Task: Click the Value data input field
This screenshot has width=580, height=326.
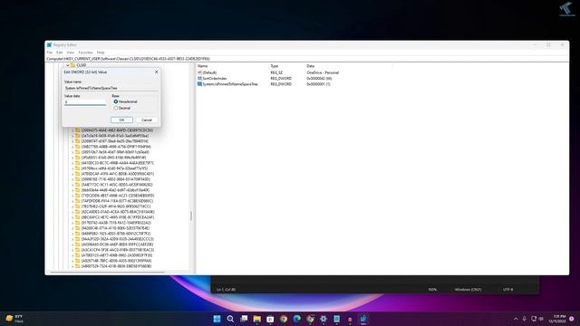Action: click(85, 102)
